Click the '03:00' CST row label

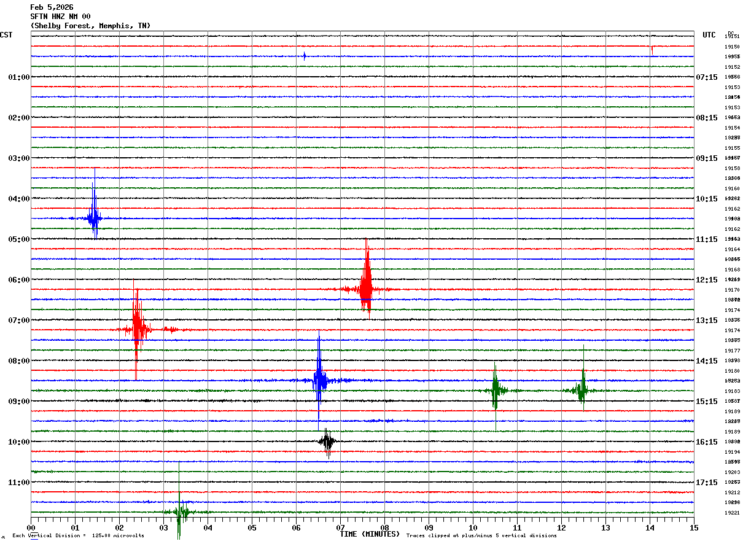[x=19, y=158]
